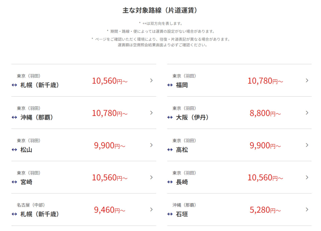Click the 8,800円〜 fare for 大阪（伊丹）
The image size is (321, 231).
[265, 113]
